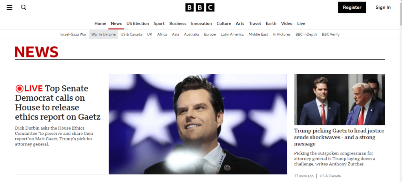The height and width of the screenshot is (182, 402).
Task: Go to the Sport section
Action: coord(159,24)
